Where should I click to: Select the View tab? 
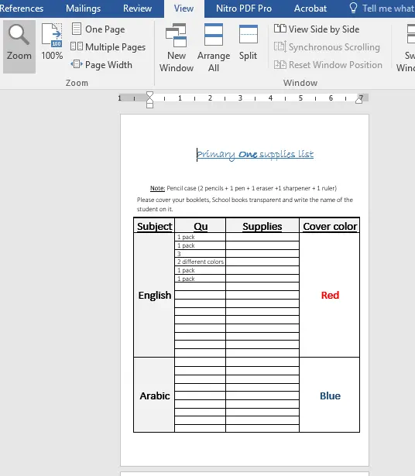[x=183, y=9]
